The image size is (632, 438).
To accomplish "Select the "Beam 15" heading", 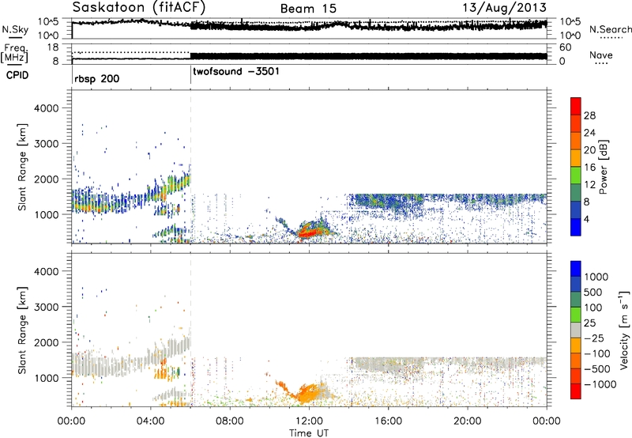I will 308,9.
